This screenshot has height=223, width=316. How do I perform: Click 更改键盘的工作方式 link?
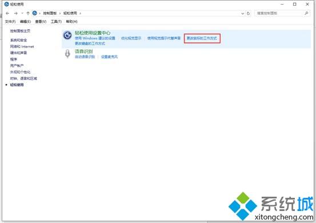[90, 43]
